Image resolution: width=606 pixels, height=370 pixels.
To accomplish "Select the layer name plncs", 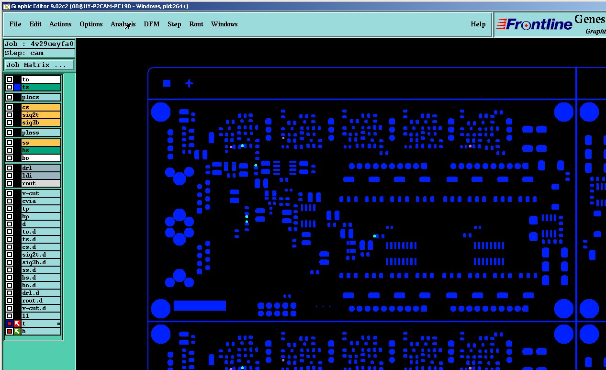I will click(x=41, y=97).
